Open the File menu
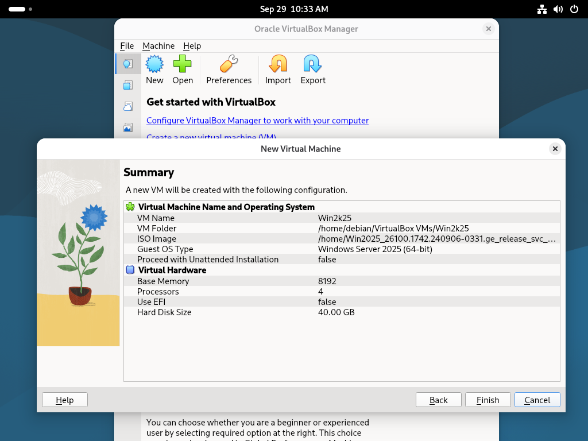The image size is (588, 441). pyautogui.click(x=127, y=46)
